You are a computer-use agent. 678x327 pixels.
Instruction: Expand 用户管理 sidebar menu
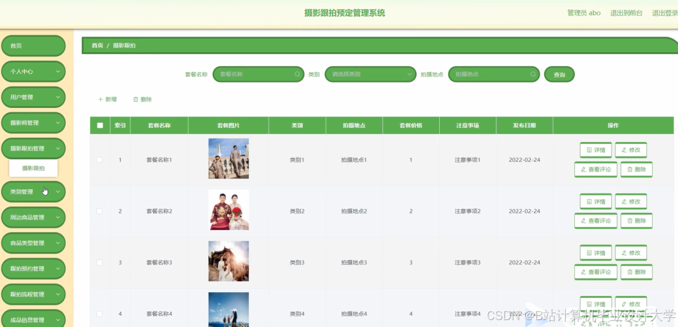click(x=34, y=97)
